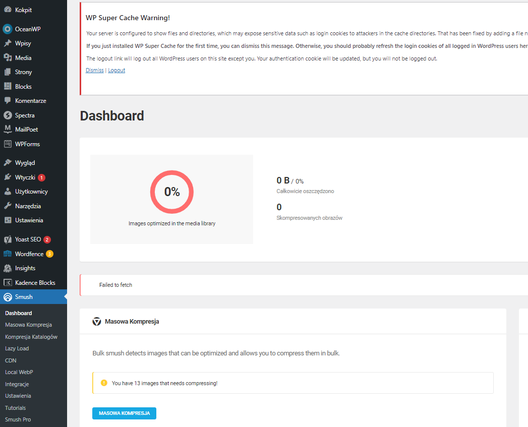
Task: Click the Komentarze speech bubble icon
Action: [x=8, y=100]
